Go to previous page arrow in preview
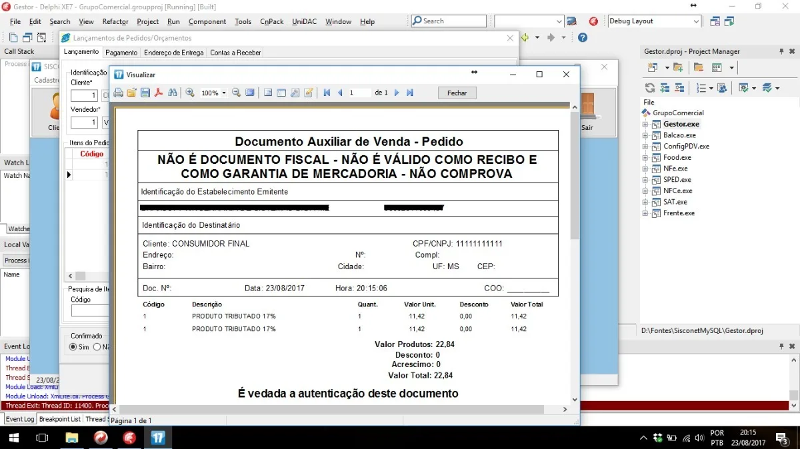Image resolution: width=800 pixels, height=449 pixels. coord(340,93)
